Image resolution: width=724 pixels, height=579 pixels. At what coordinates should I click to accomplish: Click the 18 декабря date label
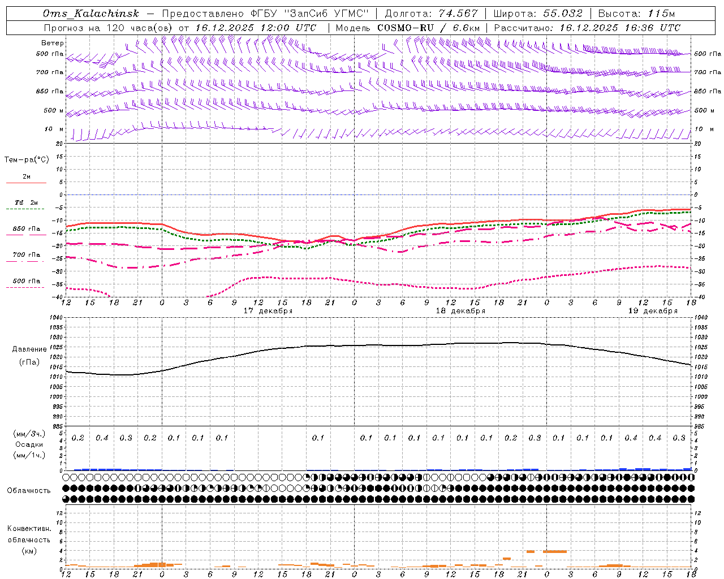[460, 310]
